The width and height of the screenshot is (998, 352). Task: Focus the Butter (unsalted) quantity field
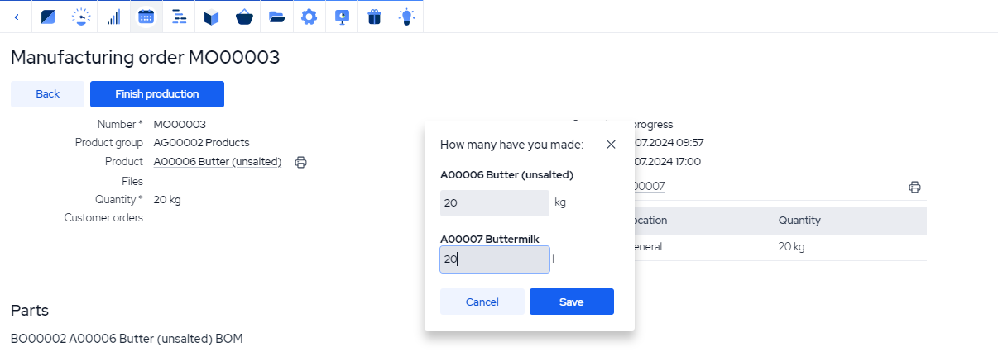click(494, 203)
